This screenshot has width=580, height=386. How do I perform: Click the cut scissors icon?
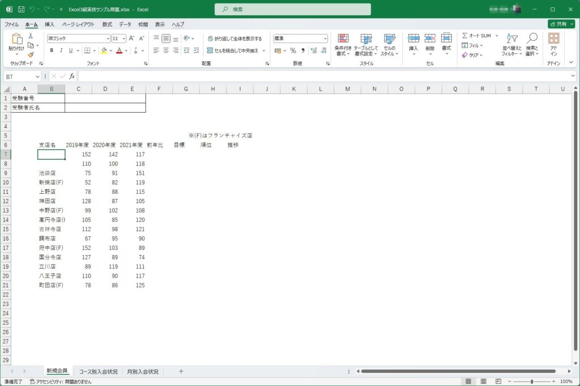pyautogui.click(x=31, y=36)
